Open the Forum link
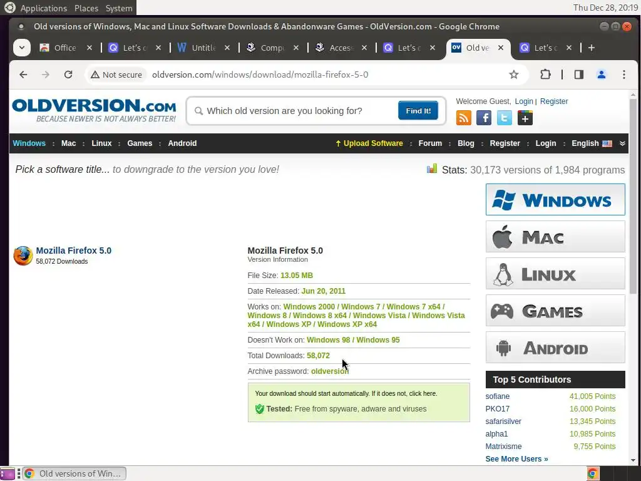641x481 pixels. (x=430, y=143)
